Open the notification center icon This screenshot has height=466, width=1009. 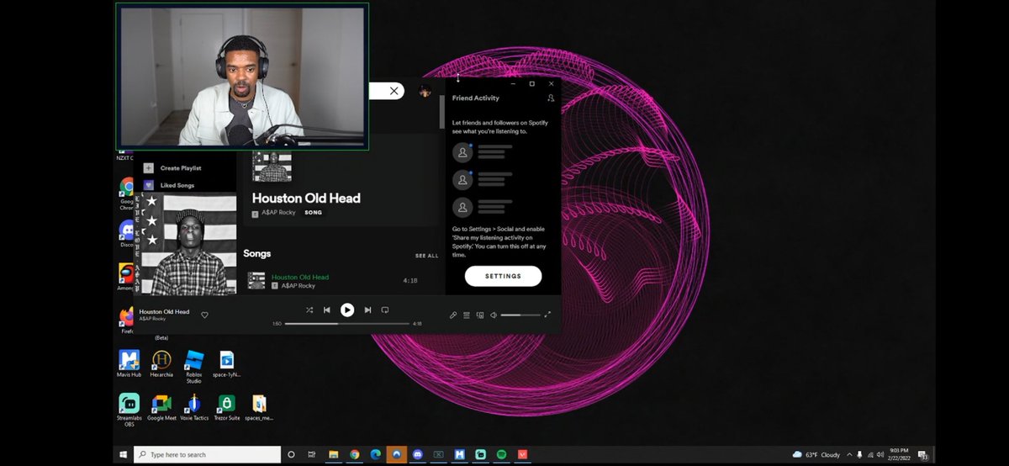[x=922, y=454]
